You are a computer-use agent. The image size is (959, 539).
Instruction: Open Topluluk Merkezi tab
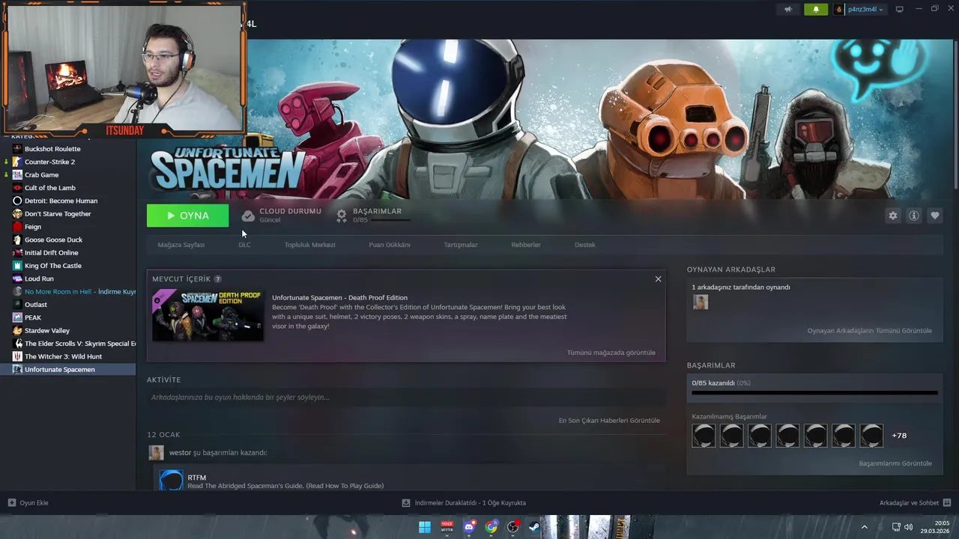coord(309,245)
